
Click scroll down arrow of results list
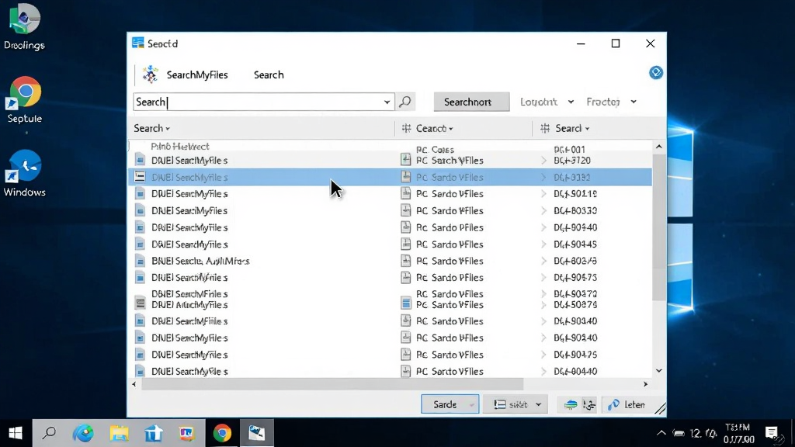658,370
